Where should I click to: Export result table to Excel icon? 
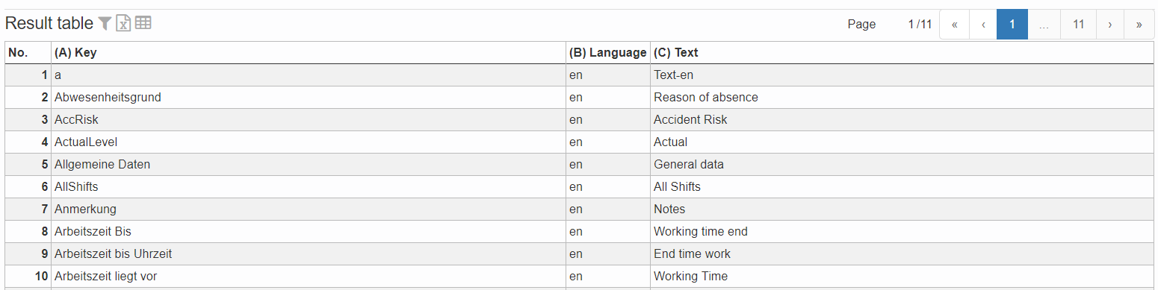click(124, 24)
